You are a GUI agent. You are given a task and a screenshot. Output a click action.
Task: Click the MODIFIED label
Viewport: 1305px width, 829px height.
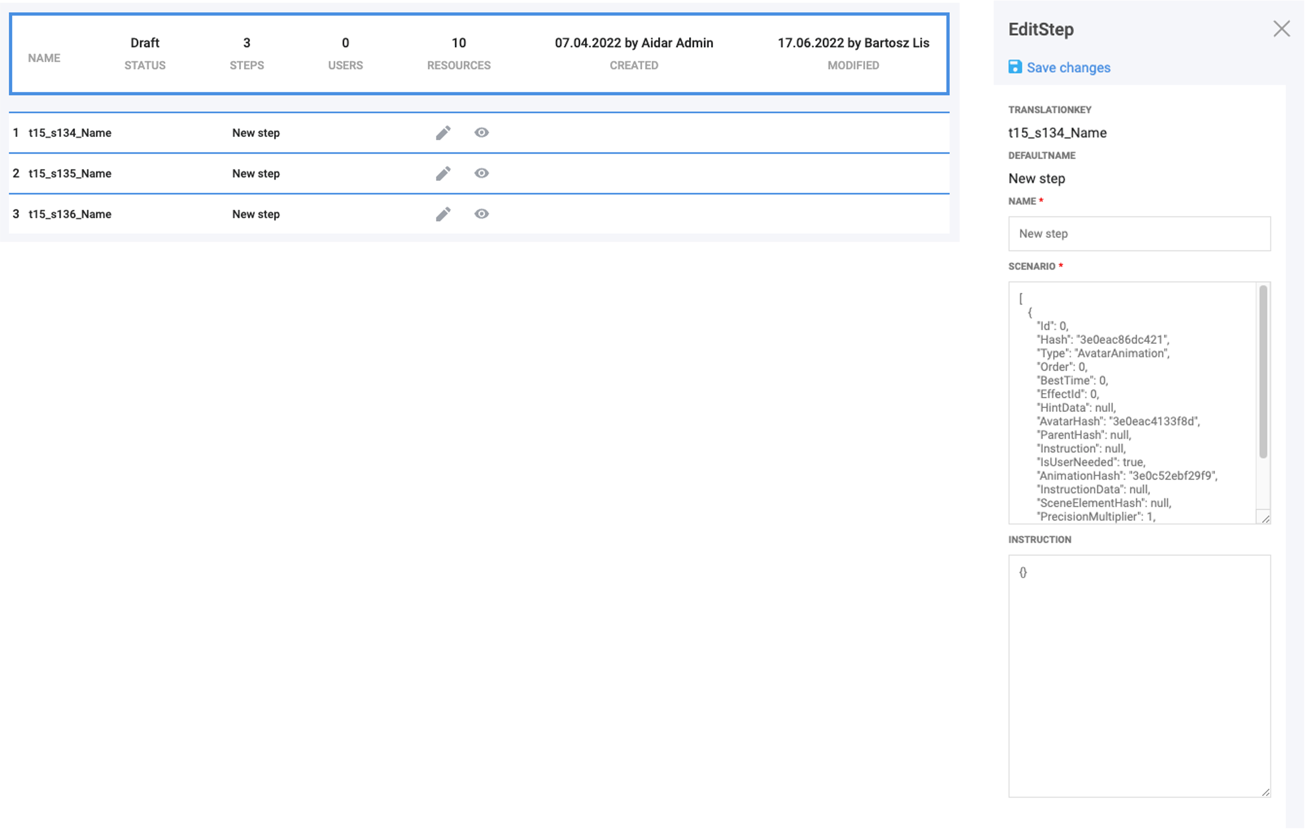[x=853, y=66]
